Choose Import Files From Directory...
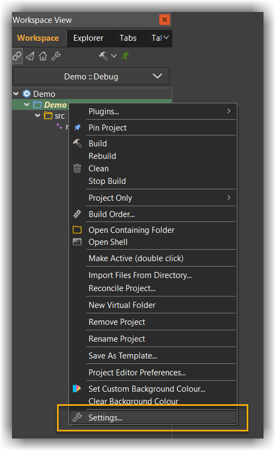Image resolution: width=276 pixels, height=451 pixels. click(153, 275)
